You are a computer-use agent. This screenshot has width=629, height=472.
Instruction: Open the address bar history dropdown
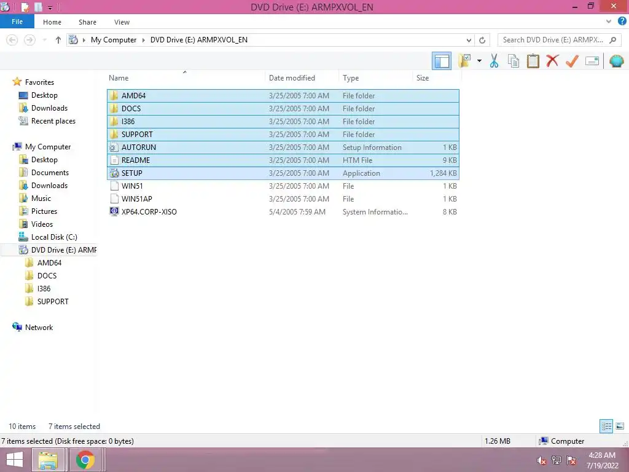pos(469,40)
